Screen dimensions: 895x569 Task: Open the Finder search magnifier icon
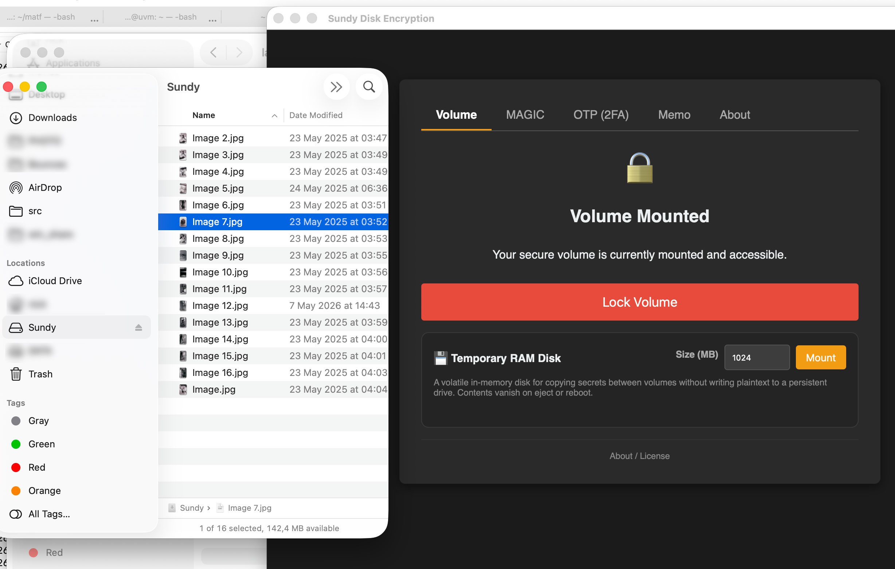(369, 87)
